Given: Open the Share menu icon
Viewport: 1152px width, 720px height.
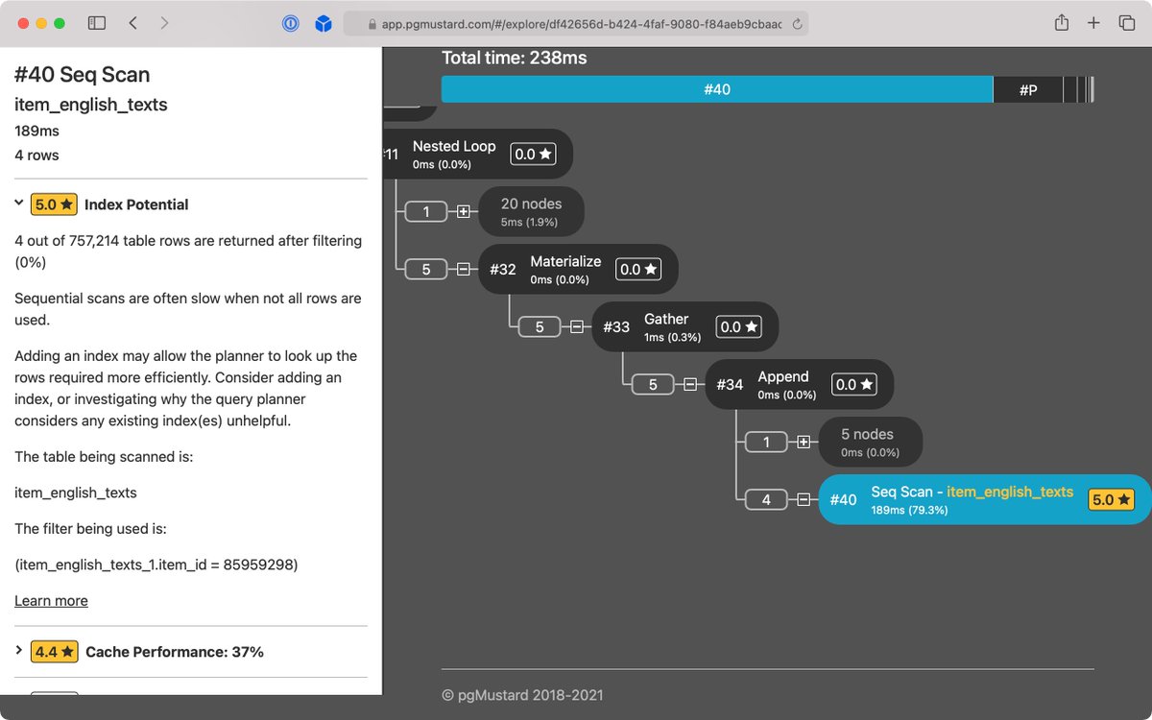Looking at the screenshot, I should [1062, 23].
